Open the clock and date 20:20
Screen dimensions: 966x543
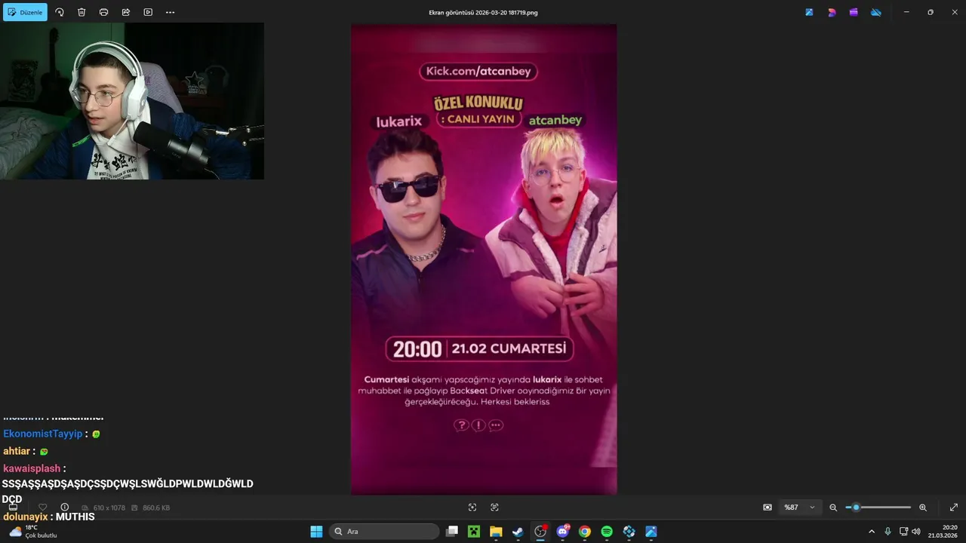pyautogui.click(x=943, y=532)
